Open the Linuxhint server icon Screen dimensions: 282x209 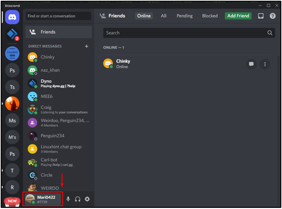coord(12,54)
